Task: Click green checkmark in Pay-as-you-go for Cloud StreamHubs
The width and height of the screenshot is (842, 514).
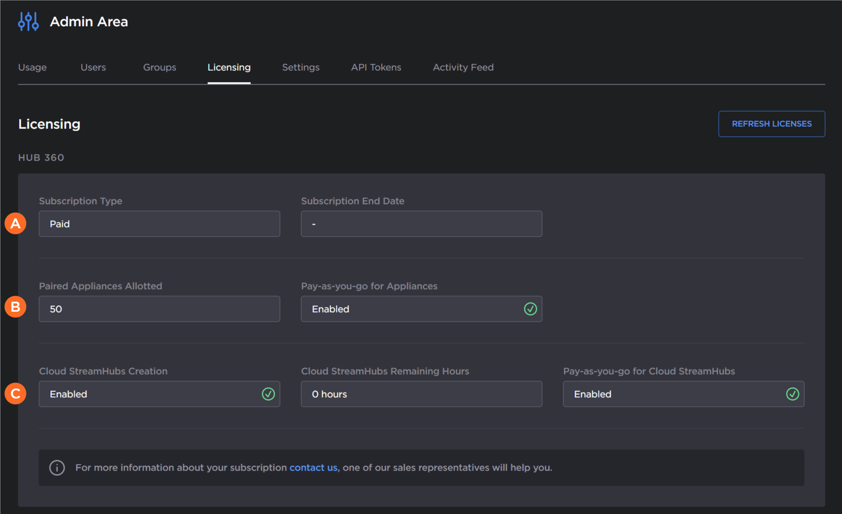Action: coord(793,394)
